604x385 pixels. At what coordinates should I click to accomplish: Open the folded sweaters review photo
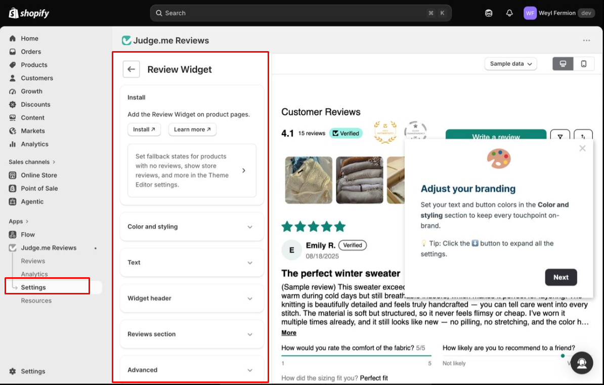[x=359, y=180]
